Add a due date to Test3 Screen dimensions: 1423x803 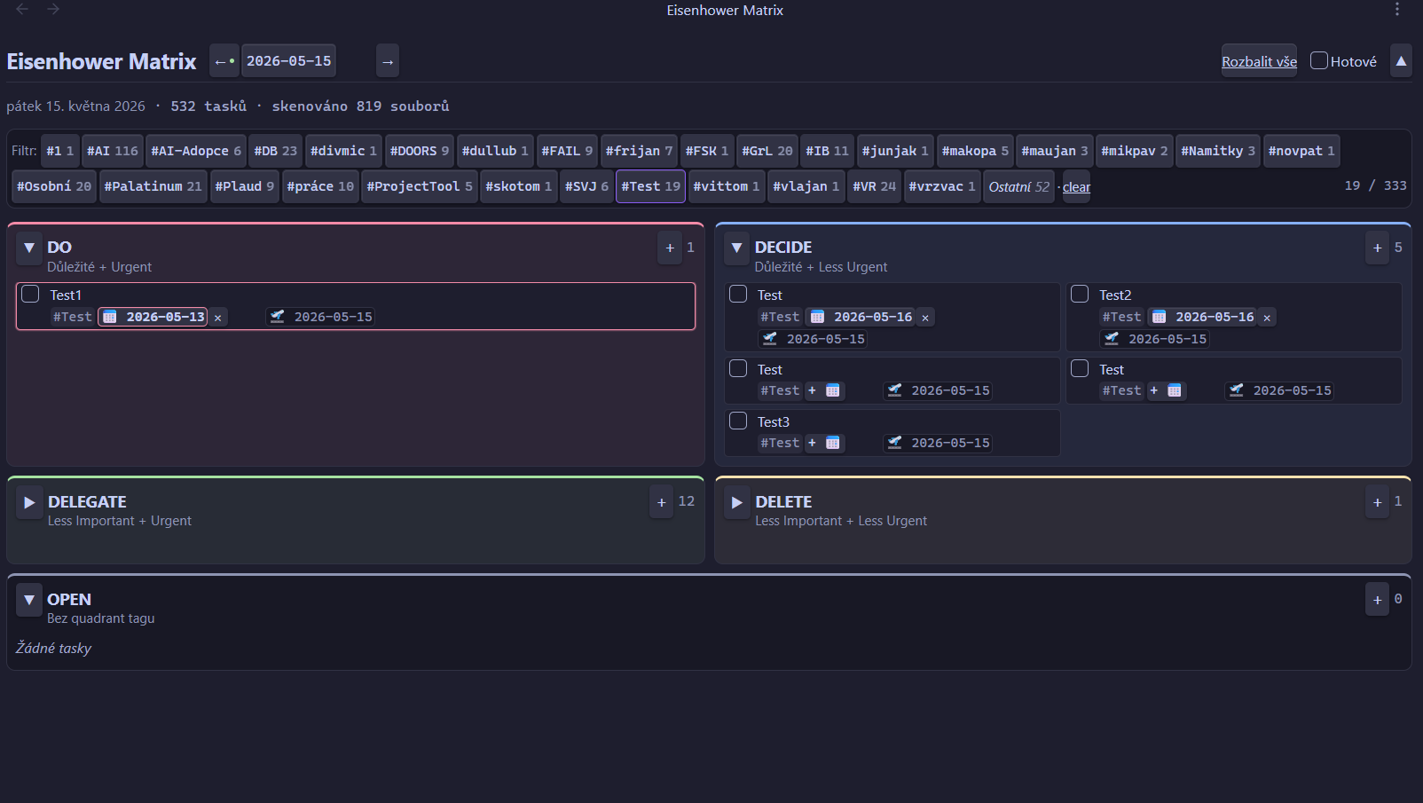pos(823,443)
